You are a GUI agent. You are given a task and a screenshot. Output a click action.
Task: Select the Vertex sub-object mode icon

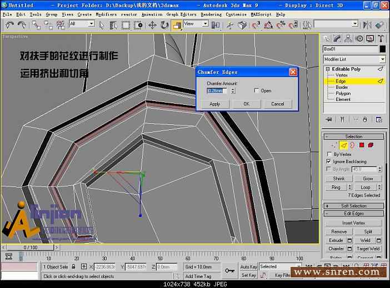[334, 145]
